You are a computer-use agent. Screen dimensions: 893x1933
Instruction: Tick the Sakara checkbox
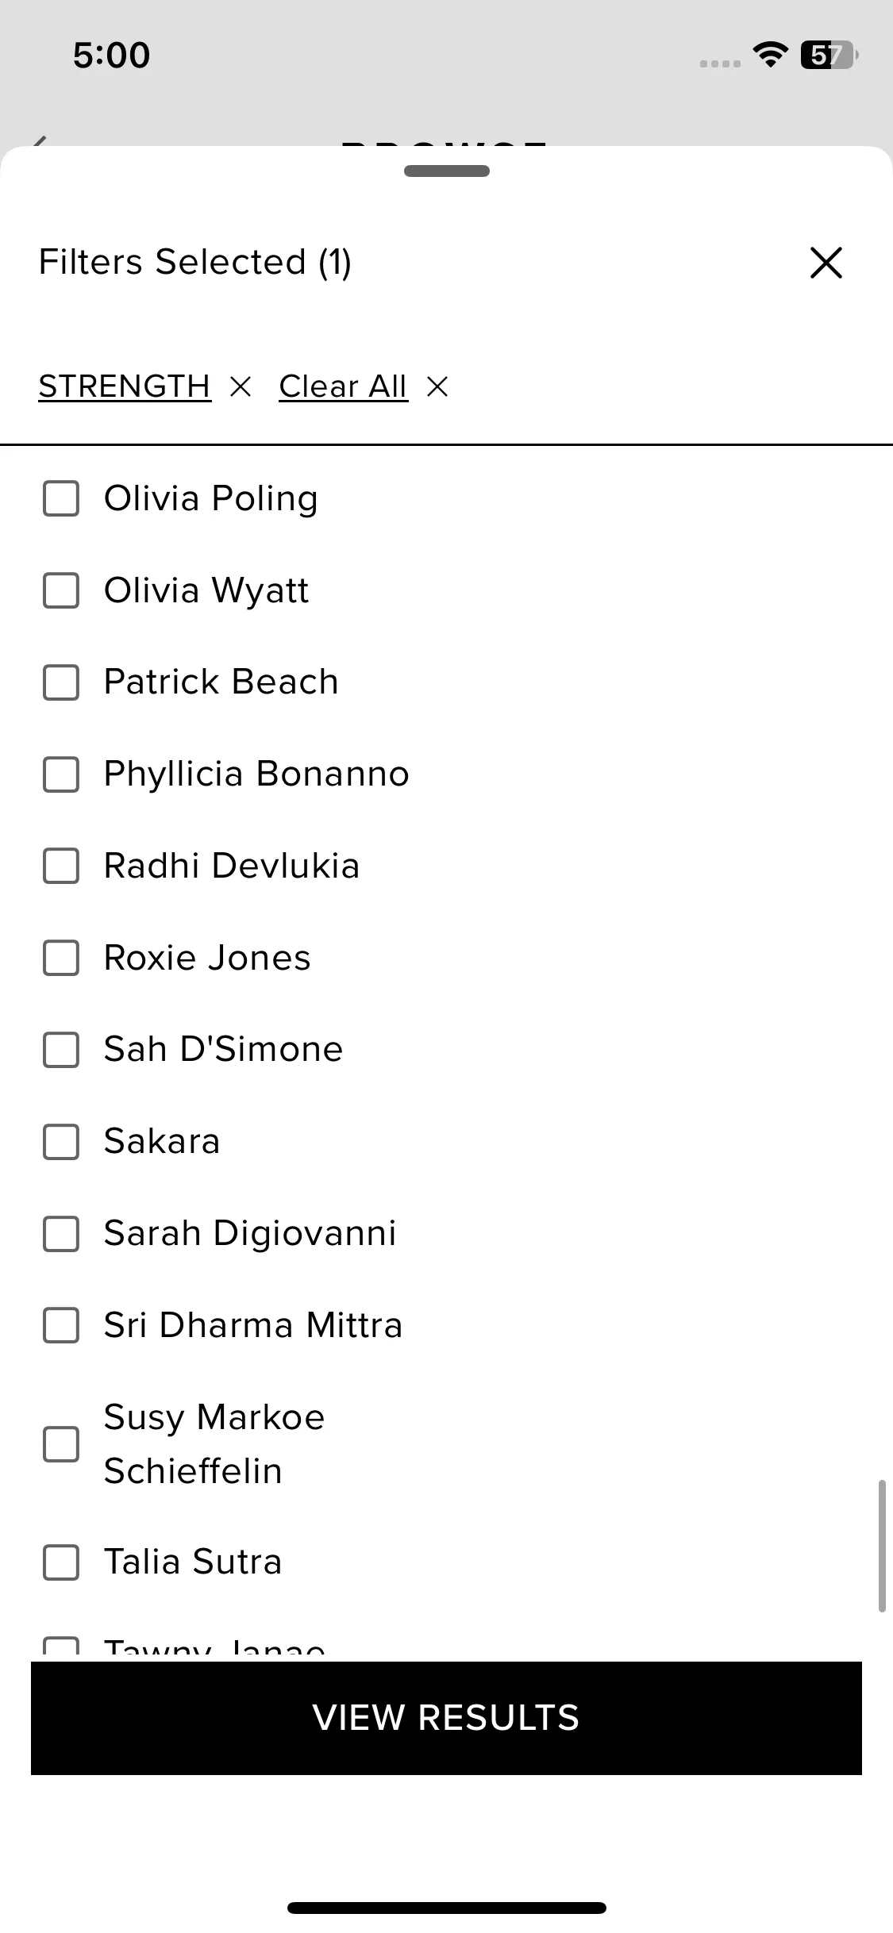(61, 1142)
